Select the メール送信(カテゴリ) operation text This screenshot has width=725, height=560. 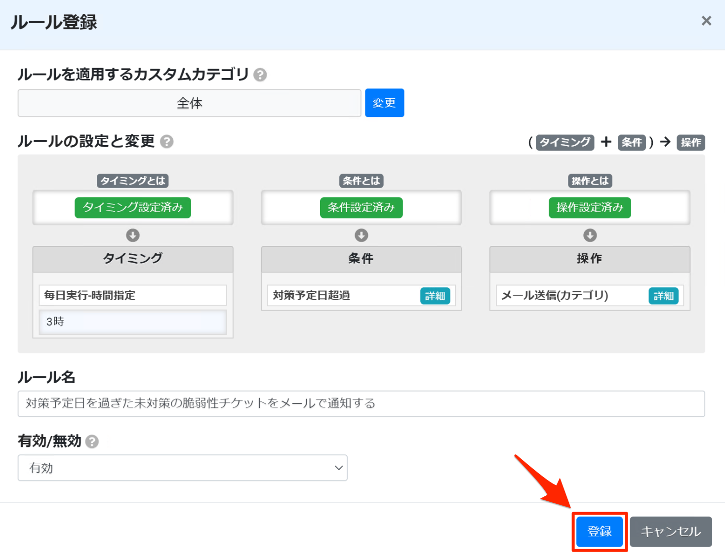pos(555,295)
